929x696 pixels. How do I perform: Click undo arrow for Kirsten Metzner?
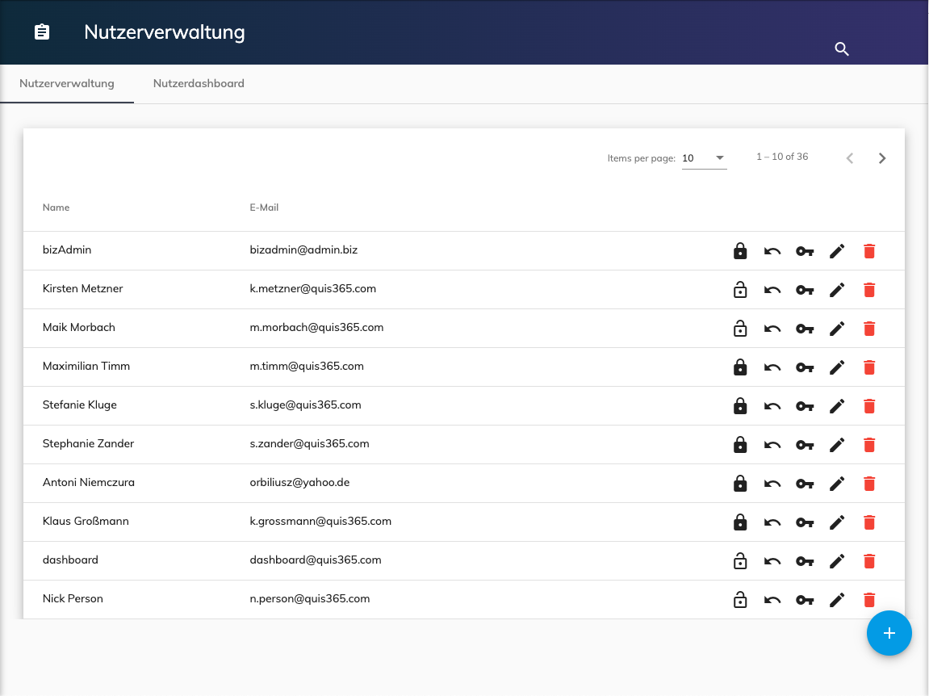pos(772,291)
